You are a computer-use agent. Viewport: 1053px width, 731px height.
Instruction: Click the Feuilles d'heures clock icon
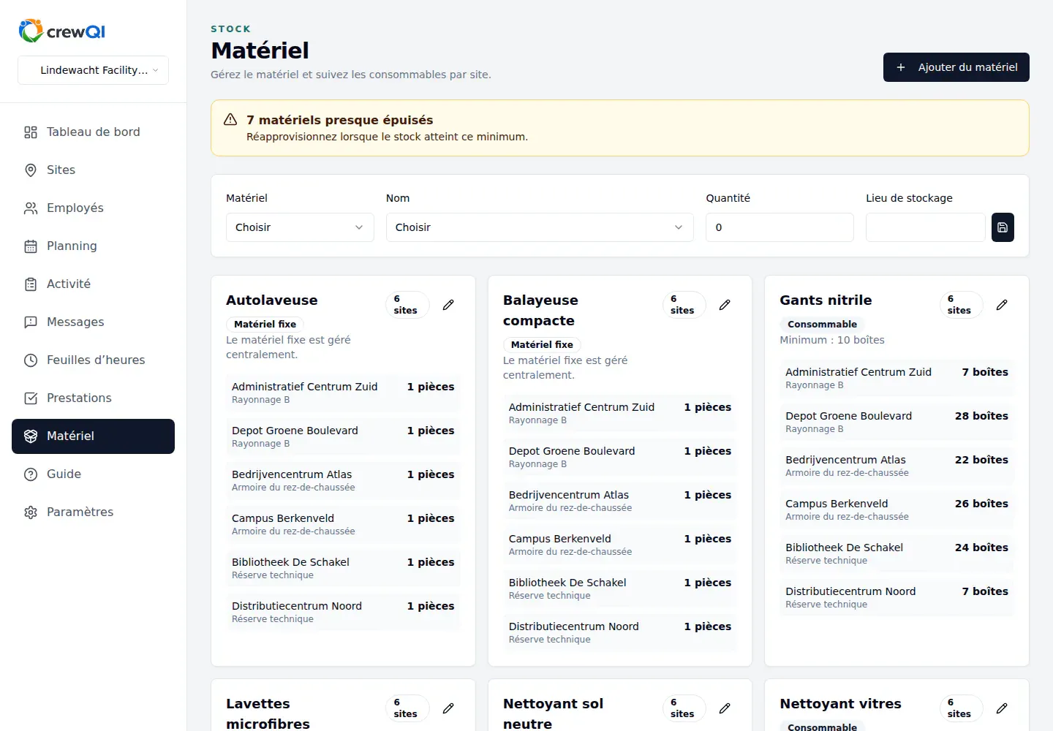tap(31, 360)
